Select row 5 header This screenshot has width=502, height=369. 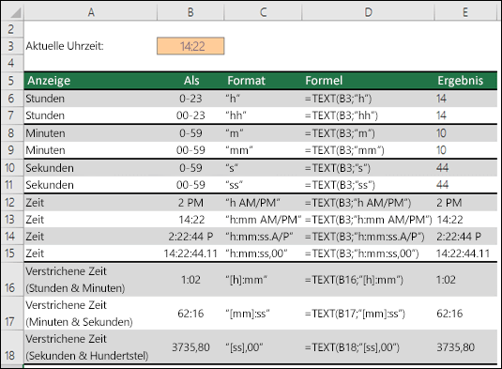click(x=12, y=81)
